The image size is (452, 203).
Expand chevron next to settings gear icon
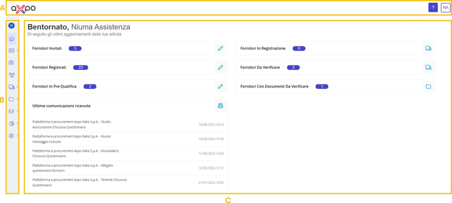(x=17, y=135)
